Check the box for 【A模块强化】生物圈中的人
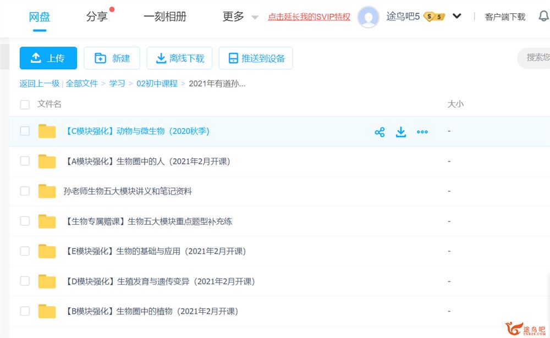Viewport: 550px width, 338px height. point(25,161)
